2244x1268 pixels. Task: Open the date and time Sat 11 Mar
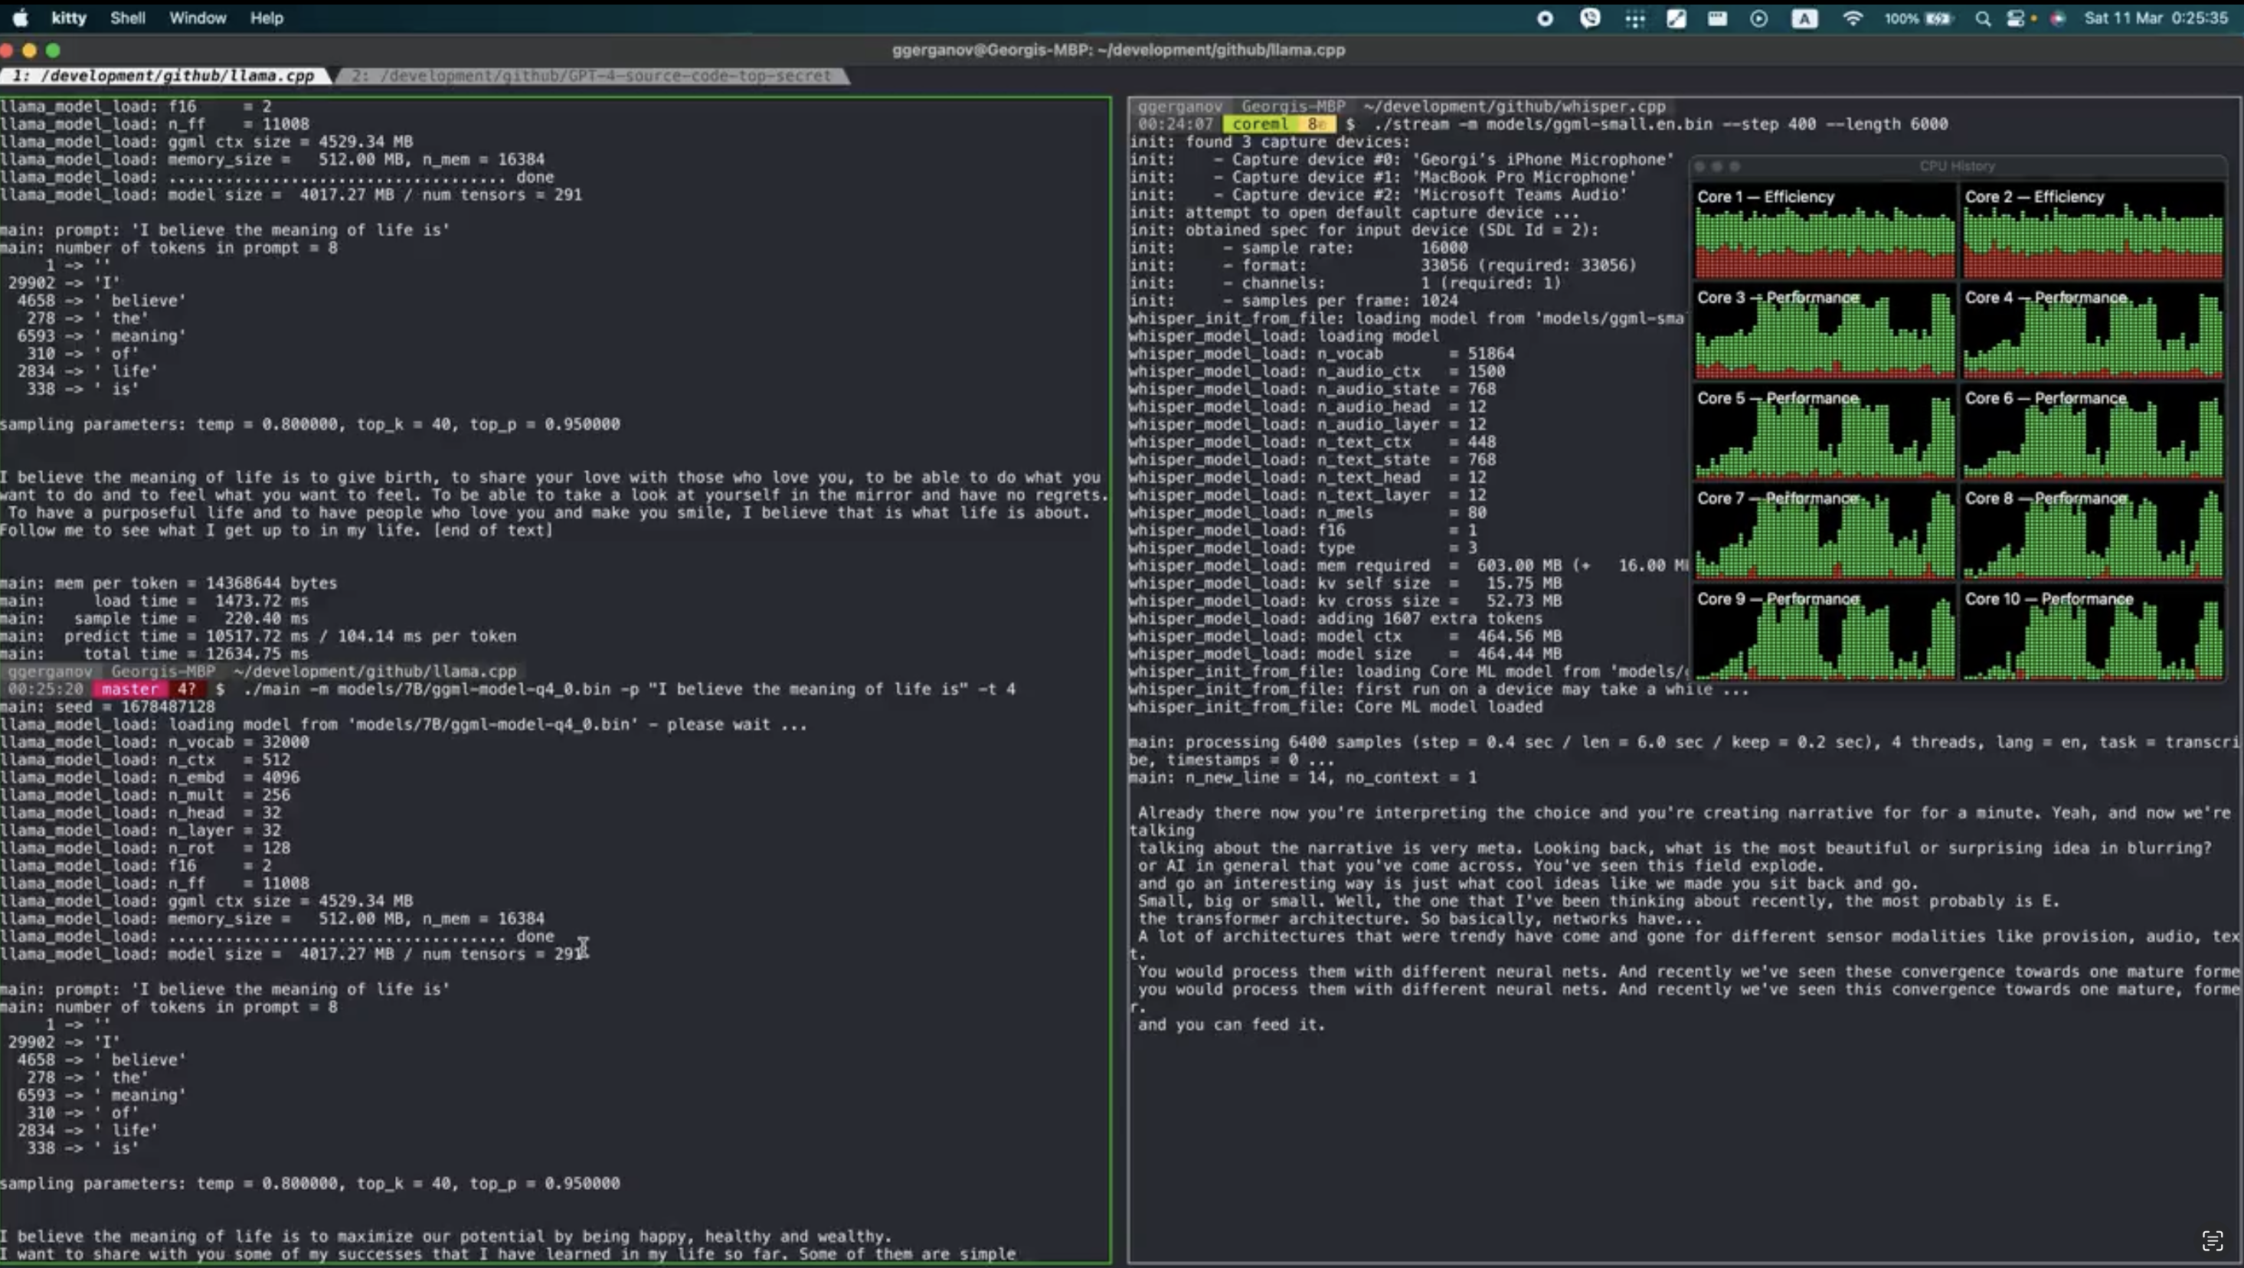point(2156,18)
